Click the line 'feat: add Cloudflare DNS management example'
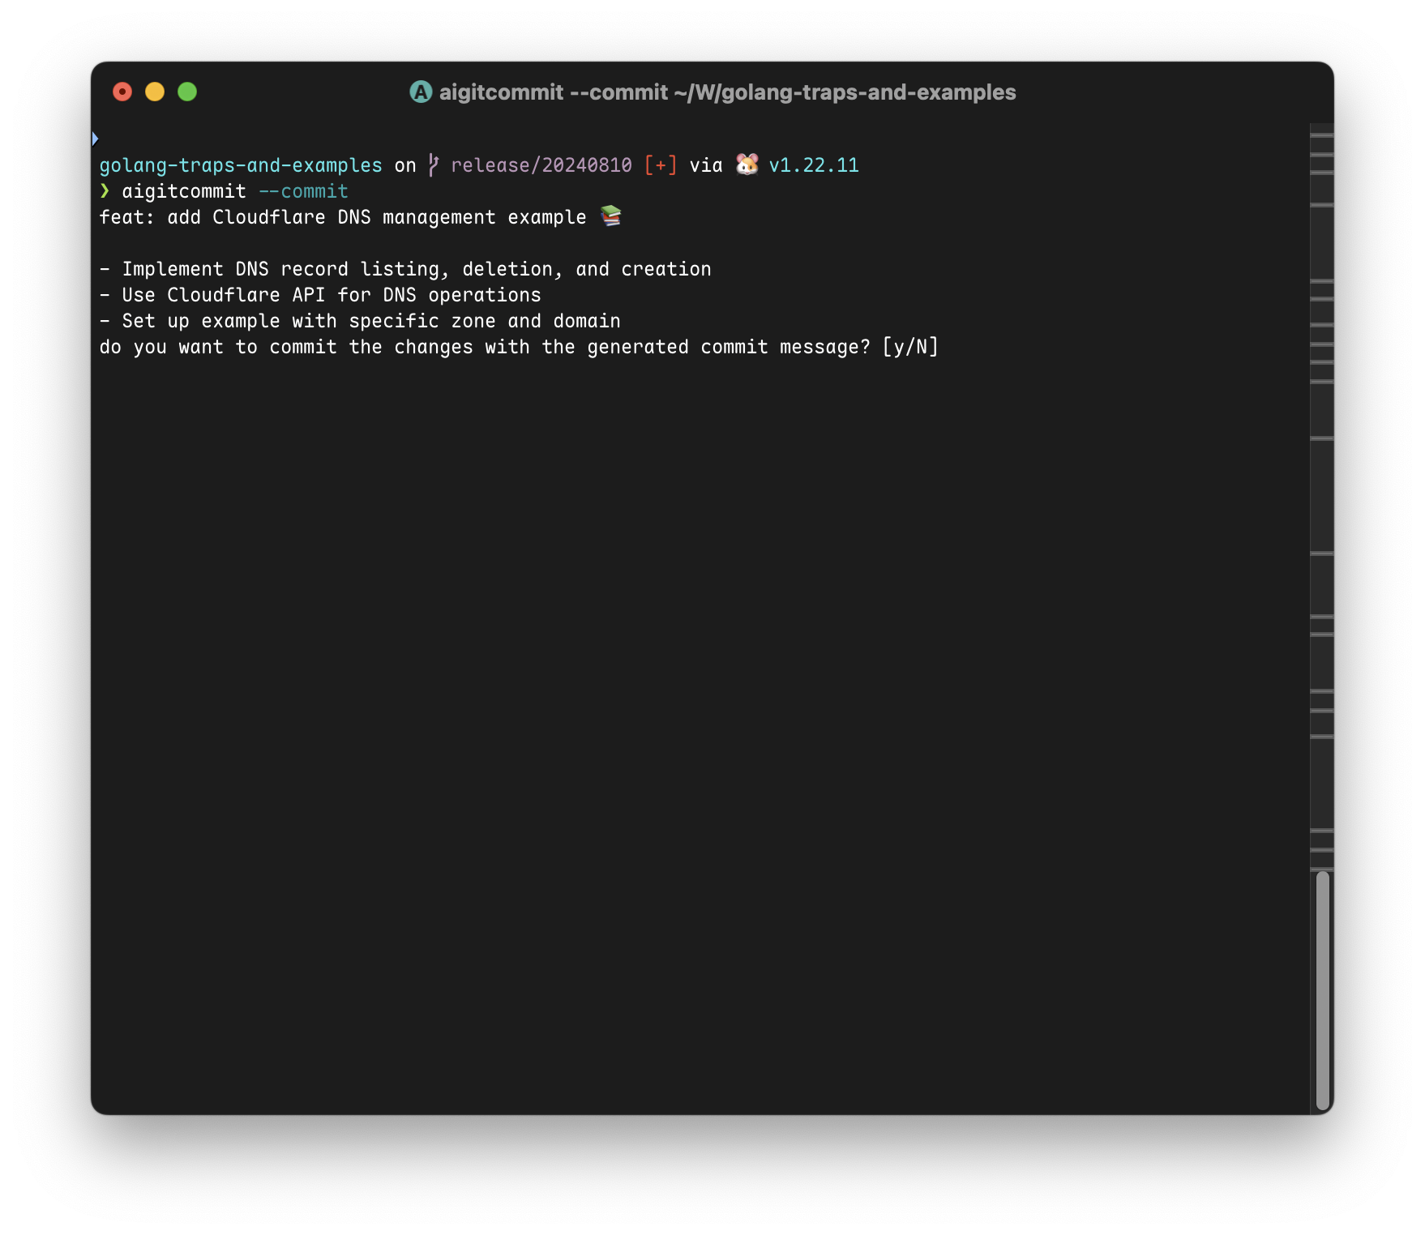Screen dimensions: 1425x1235 (x=343, y=218)
